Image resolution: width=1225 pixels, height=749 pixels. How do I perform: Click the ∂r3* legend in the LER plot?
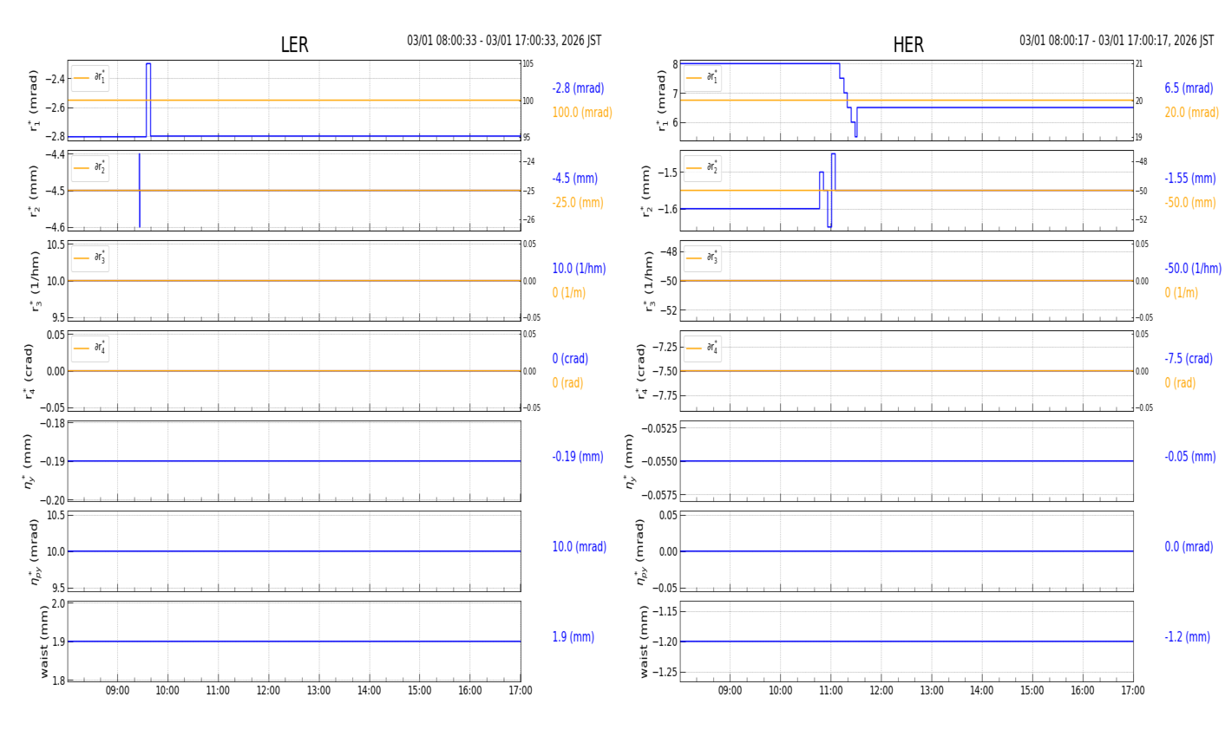pos(90,258)
